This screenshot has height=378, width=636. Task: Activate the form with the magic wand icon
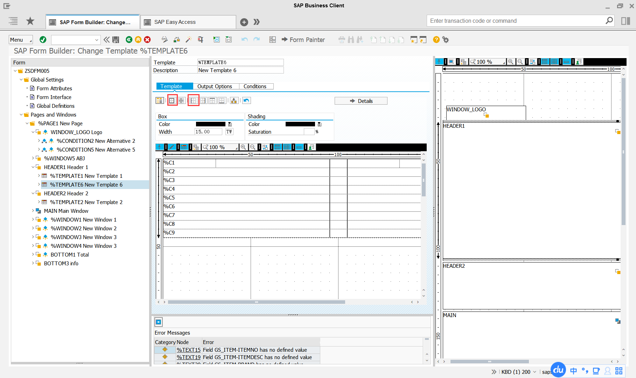[189, 40]
